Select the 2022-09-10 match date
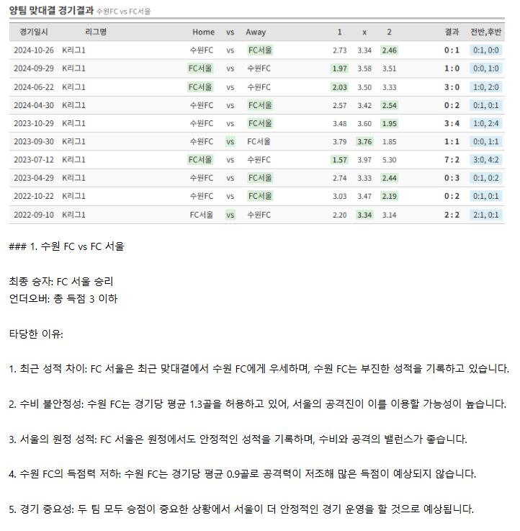 click(34, 215)
